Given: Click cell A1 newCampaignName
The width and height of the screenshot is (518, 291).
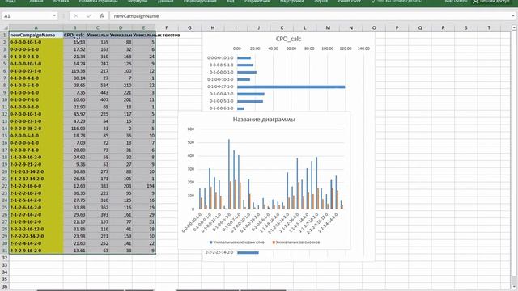Looking at the screenshot, I should click(36, 35).
